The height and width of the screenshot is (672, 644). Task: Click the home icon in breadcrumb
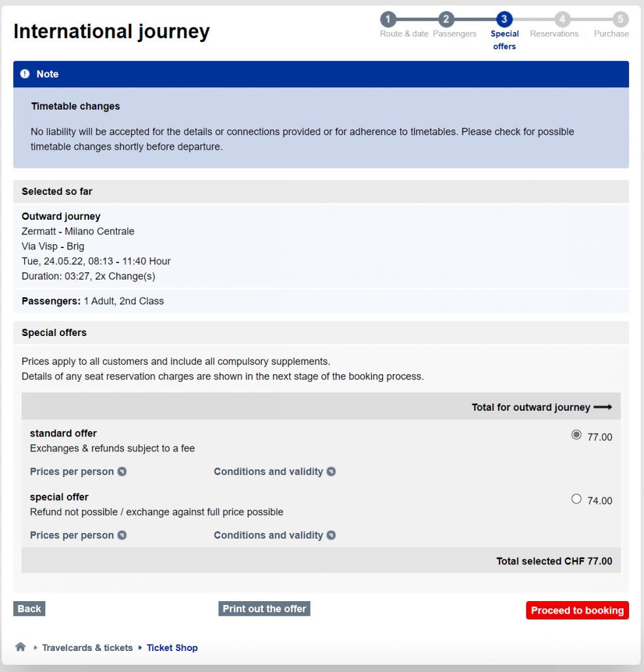click(x=20, y=646)
